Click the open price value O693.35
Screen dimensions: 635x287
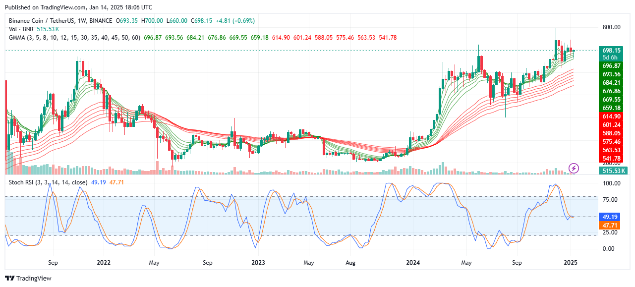(127, 21)
